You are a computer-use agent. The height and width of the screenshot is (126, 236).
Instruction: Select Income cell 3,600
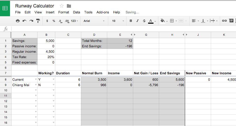coord(120,79)
